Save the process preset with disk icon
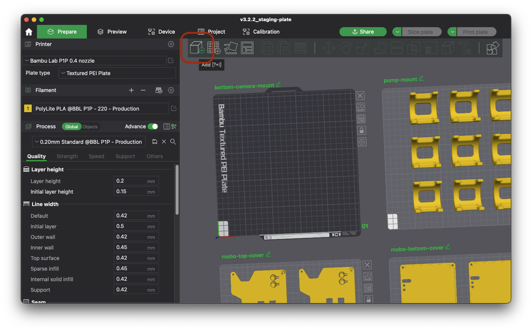Screen dimensions: 532x331 tap(155, 142)
